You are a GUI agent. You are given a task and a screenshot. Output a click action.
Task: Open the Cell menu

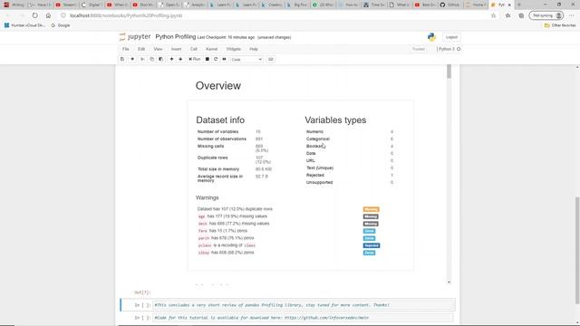coord(193,49)
